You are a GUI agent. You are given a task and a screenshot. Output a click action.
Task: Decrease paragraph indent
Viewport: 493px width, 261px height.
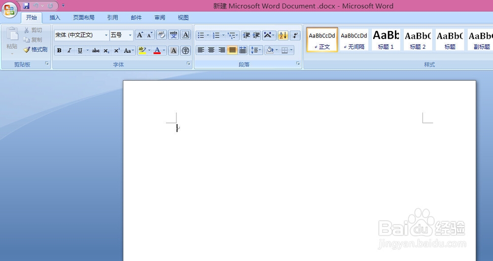click(246, 35)
